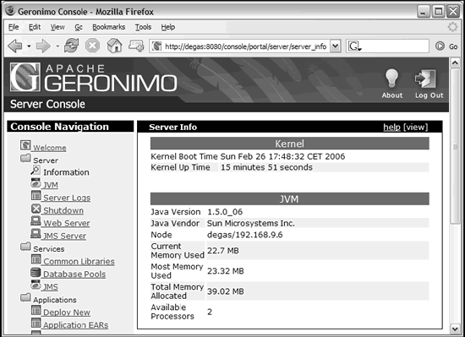465x337 pixels.
Task: Open the Common Libraries link
Action: click(x=79, y=262)
